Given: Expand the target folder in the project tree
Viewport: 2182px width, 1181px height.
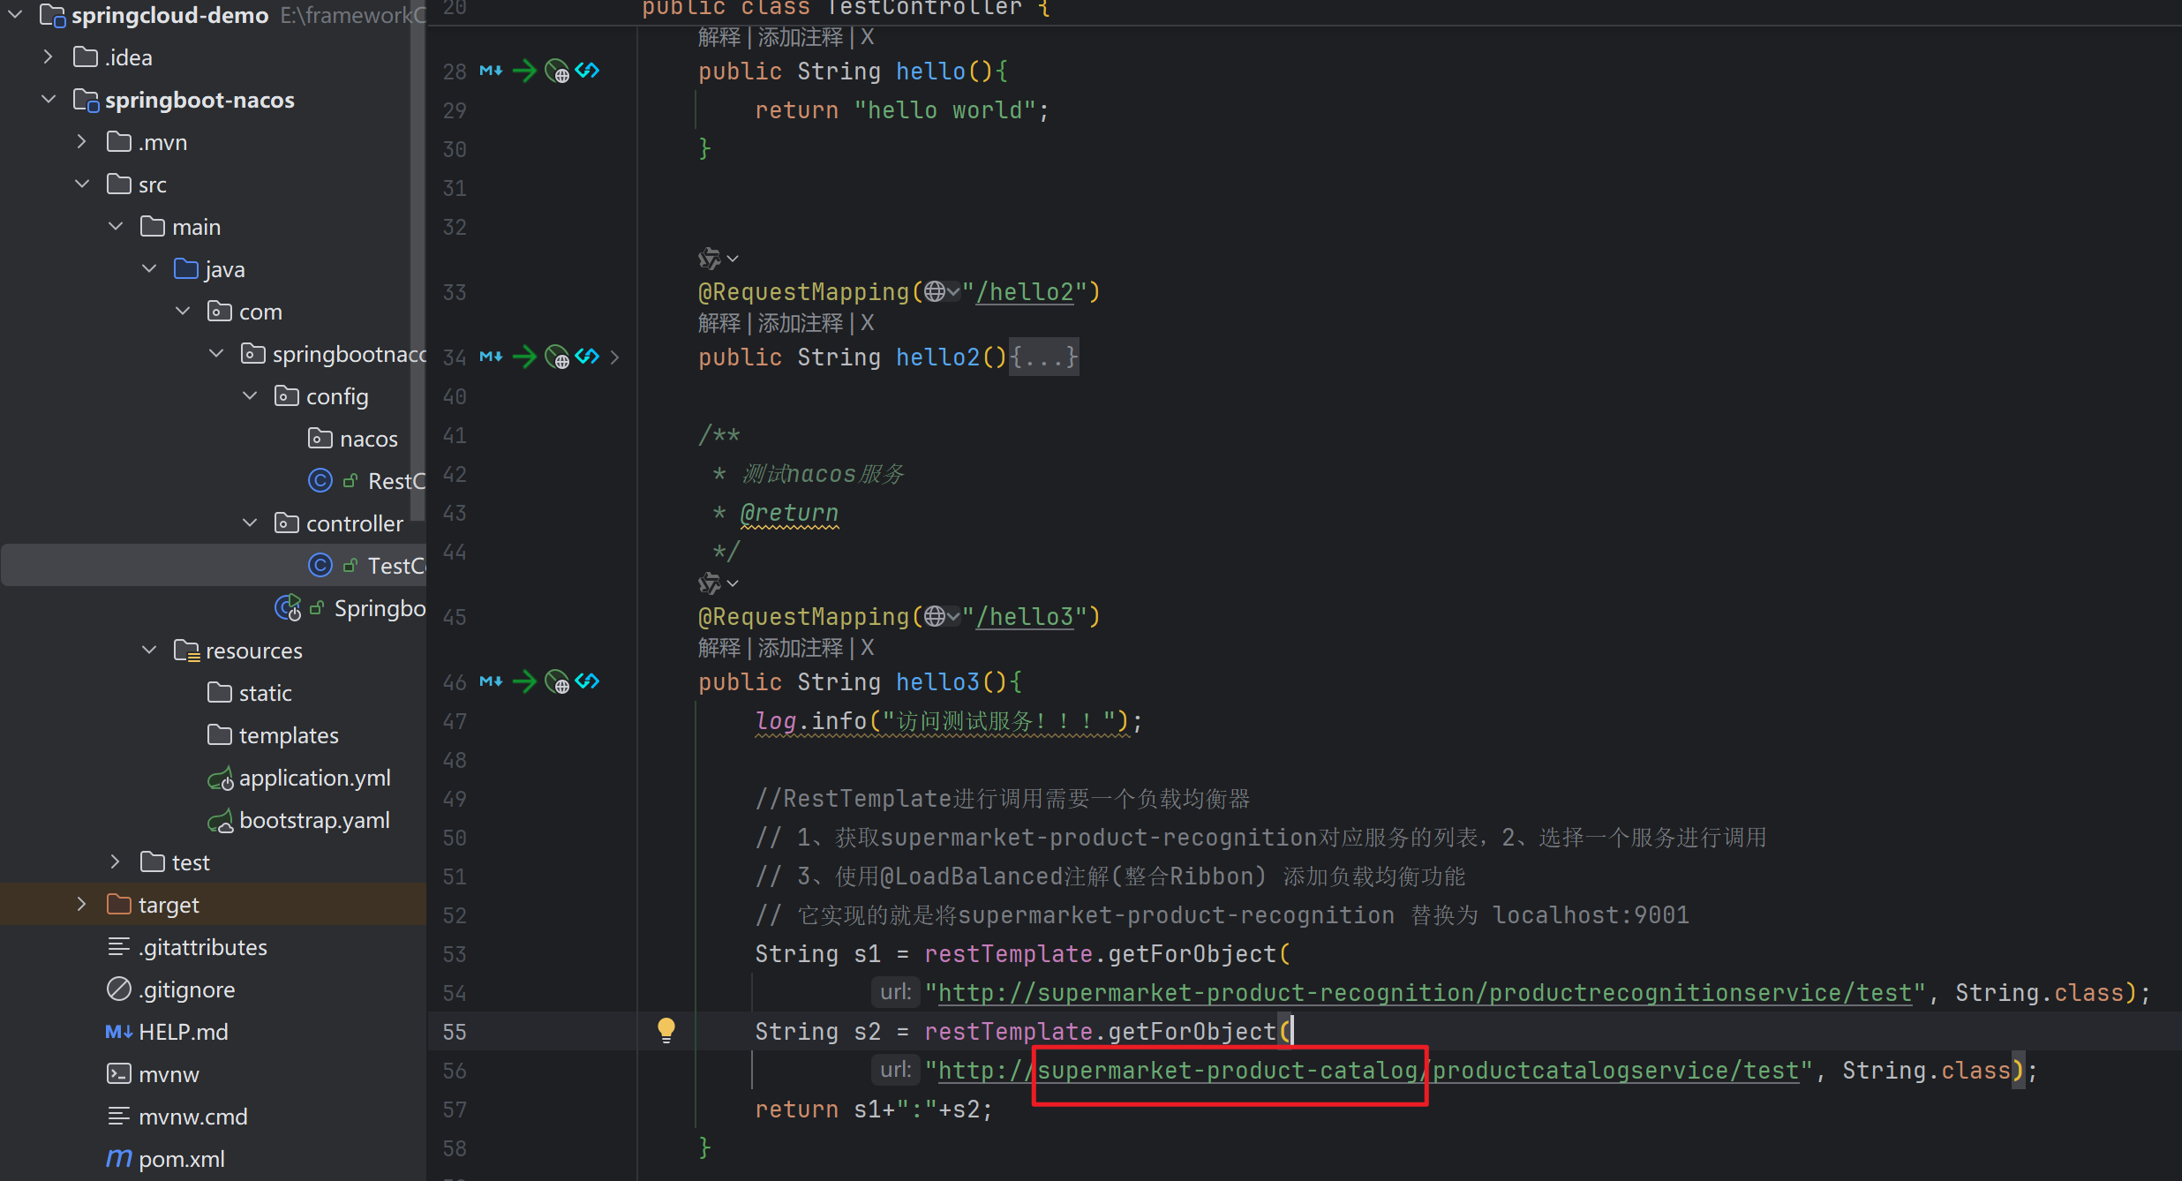Looking at the screenshot, I should point(82,904).
